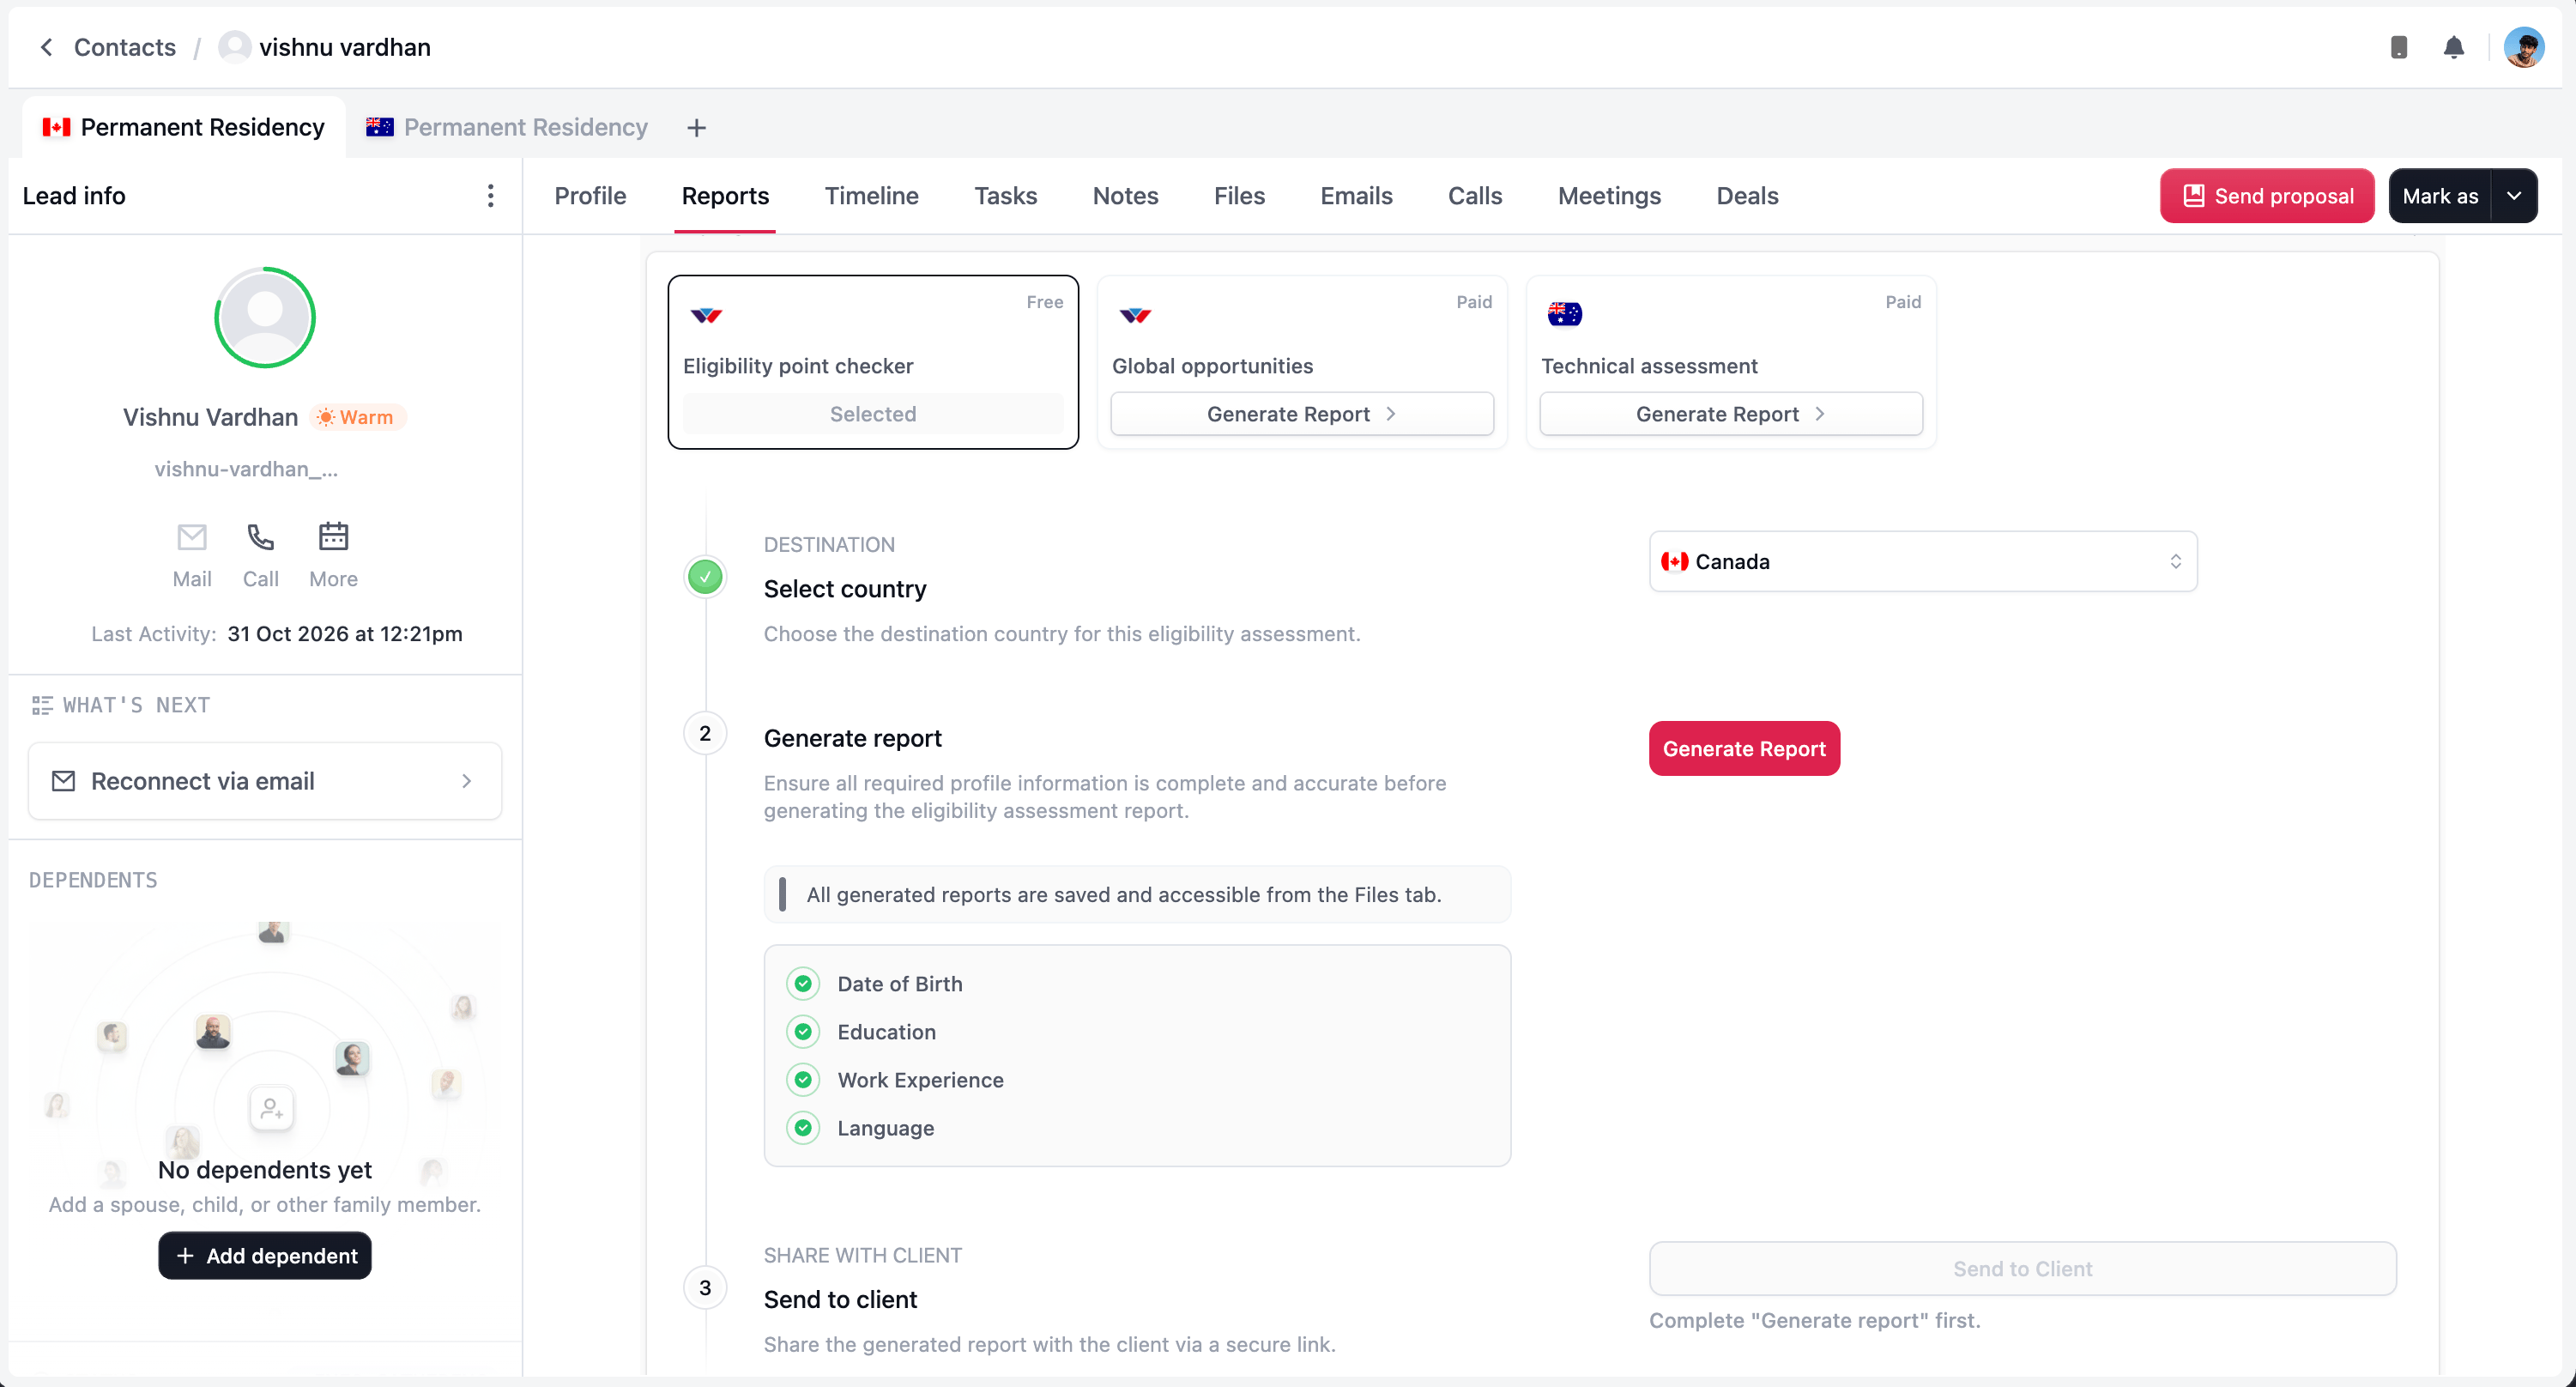Click the Work Experience green check icon
The height and width of the screenshot is (1387, 2576).
coord(802,1080)
